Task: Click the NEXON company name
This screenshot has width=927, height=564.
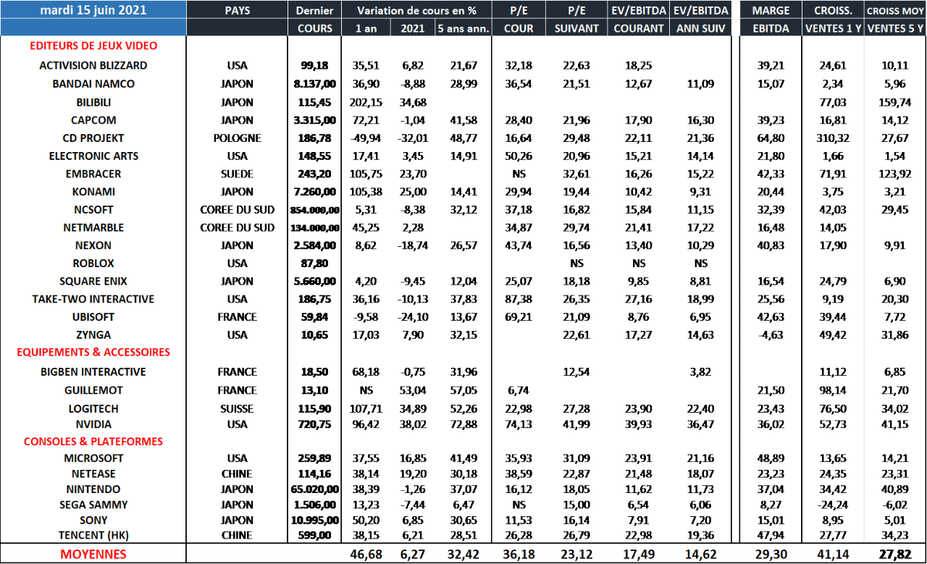Action: pos(93,245)
